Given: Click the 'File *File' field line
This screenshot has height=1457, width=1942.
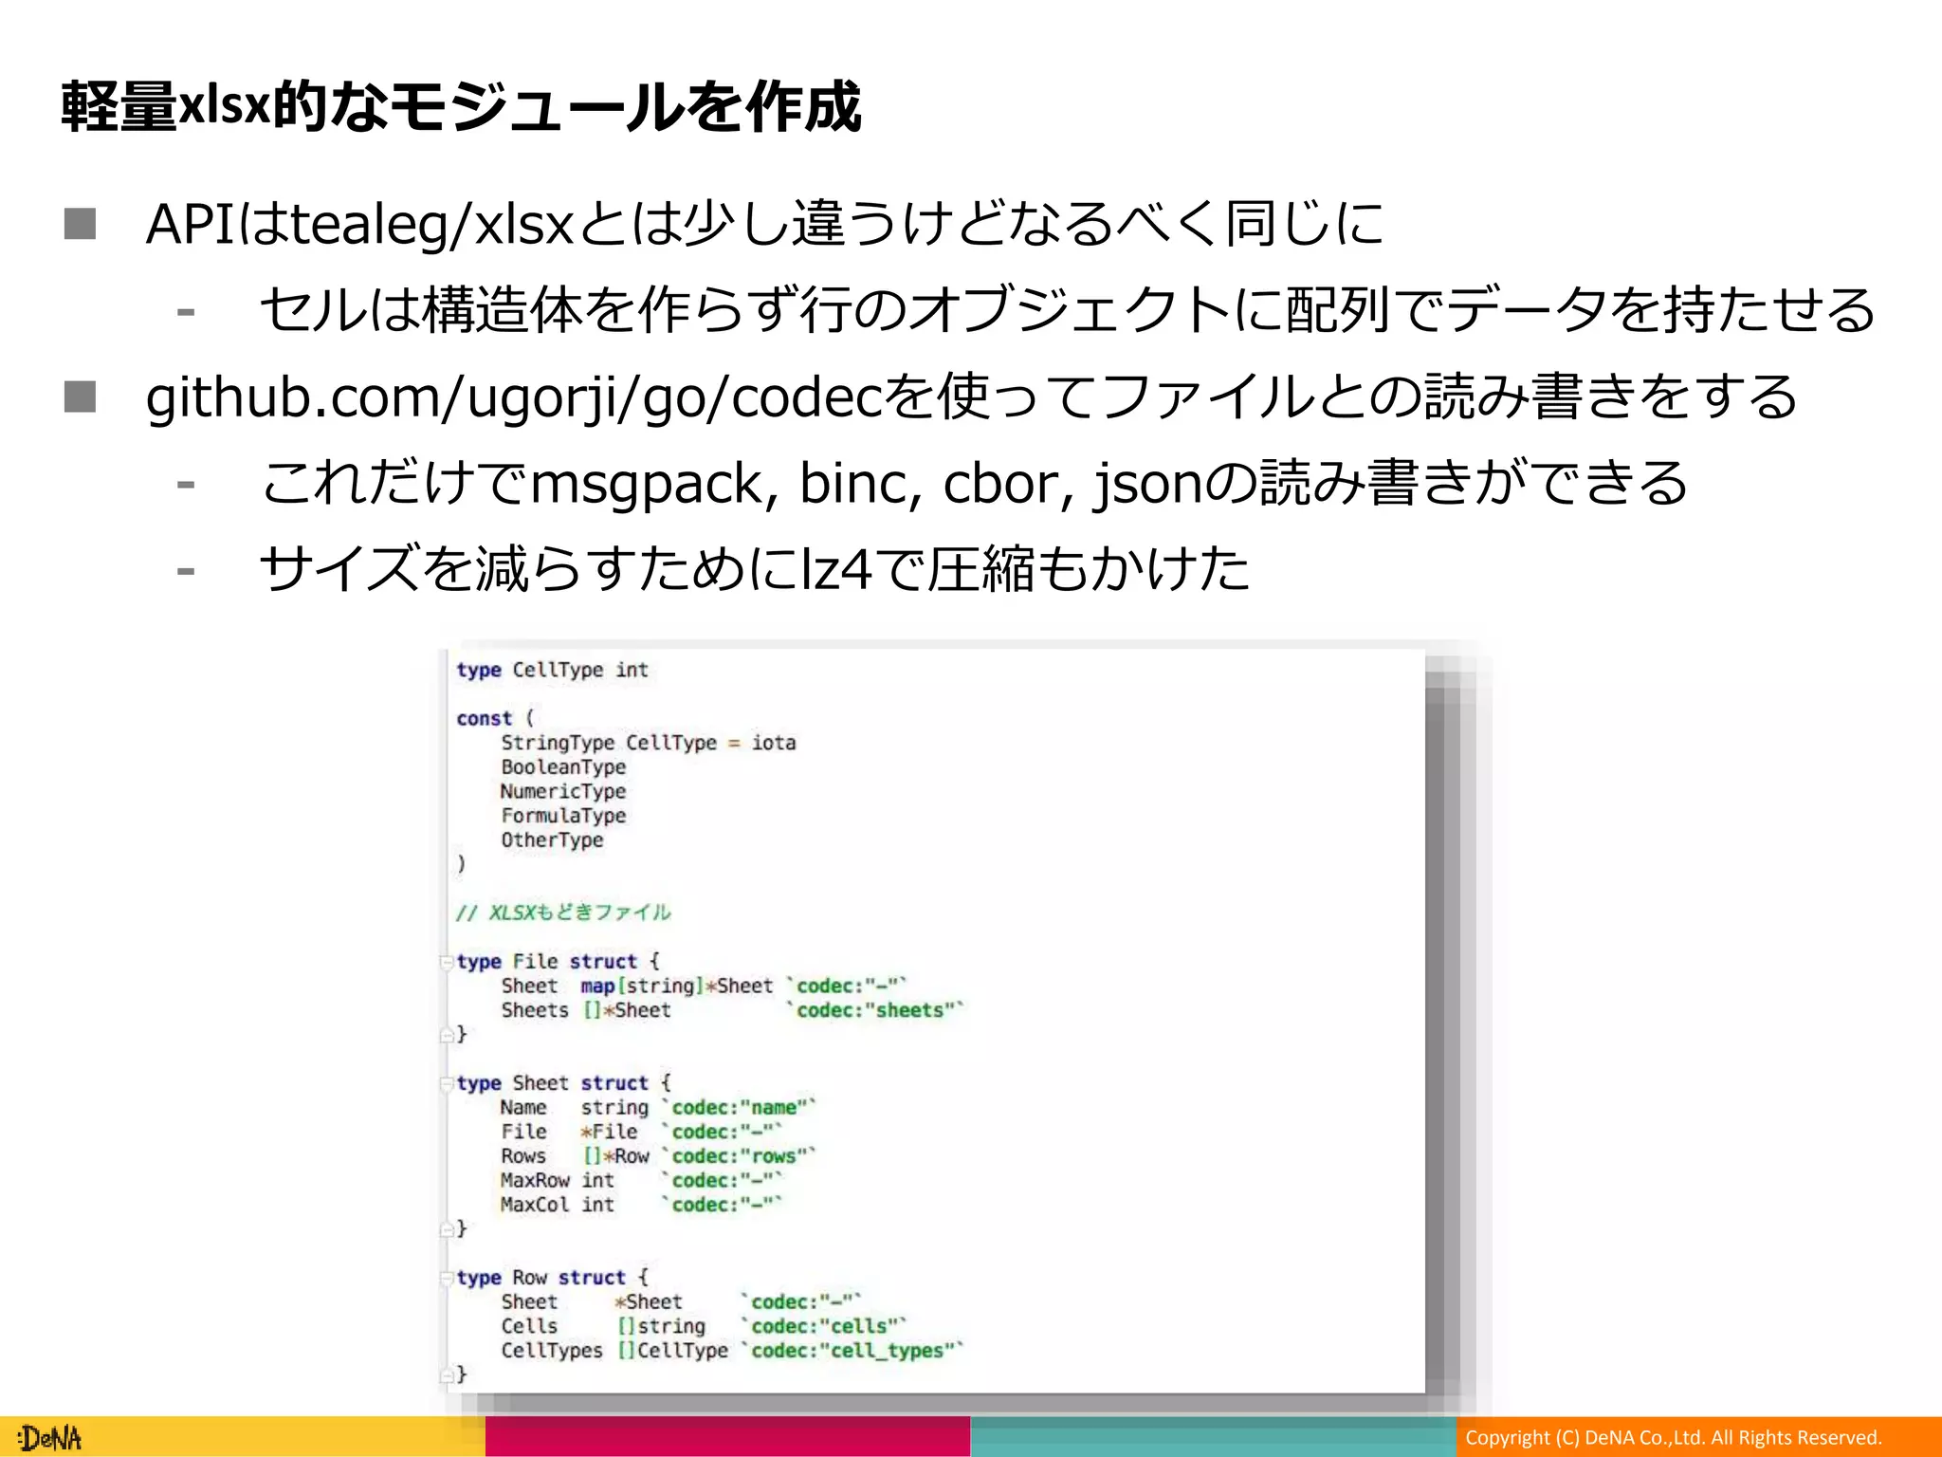Looking at the screenshot, I should tap(642, 1132).
